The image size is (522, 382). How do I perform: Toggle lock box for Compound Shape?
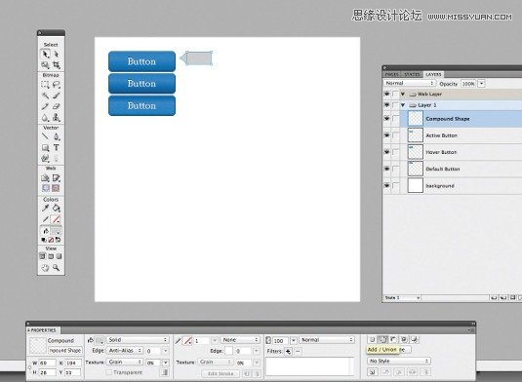pyautogui.click(x=395, y=119)
